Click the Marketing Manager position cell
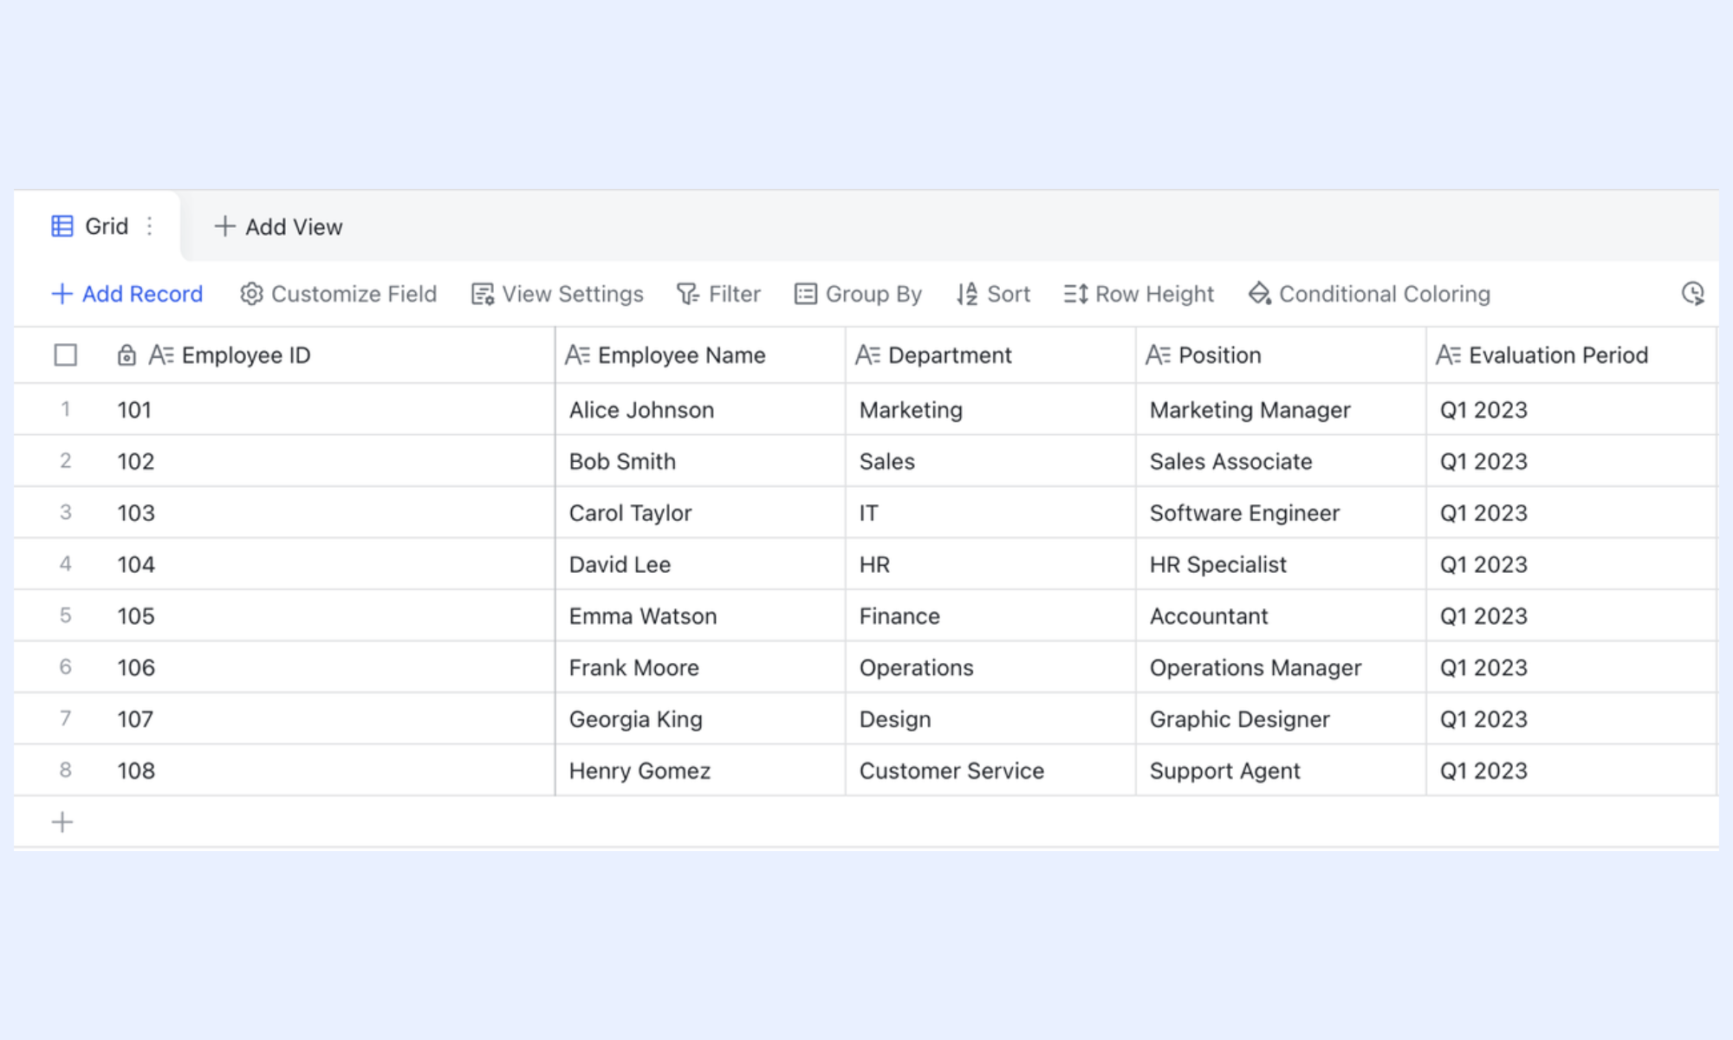This screenshot has height=1040, width=1733. [x=1281, y=409]
